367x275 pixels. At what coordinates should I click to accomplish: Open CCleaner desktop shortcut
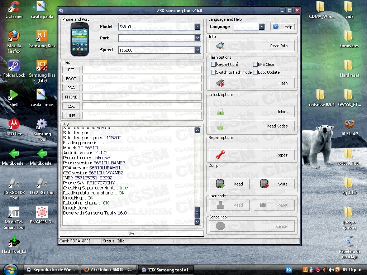14,10
